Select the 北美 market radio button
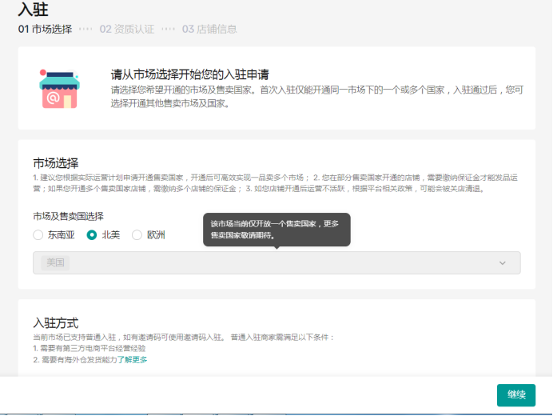The image size is (553, 416). pyautogui.click(x=92, y=235)
